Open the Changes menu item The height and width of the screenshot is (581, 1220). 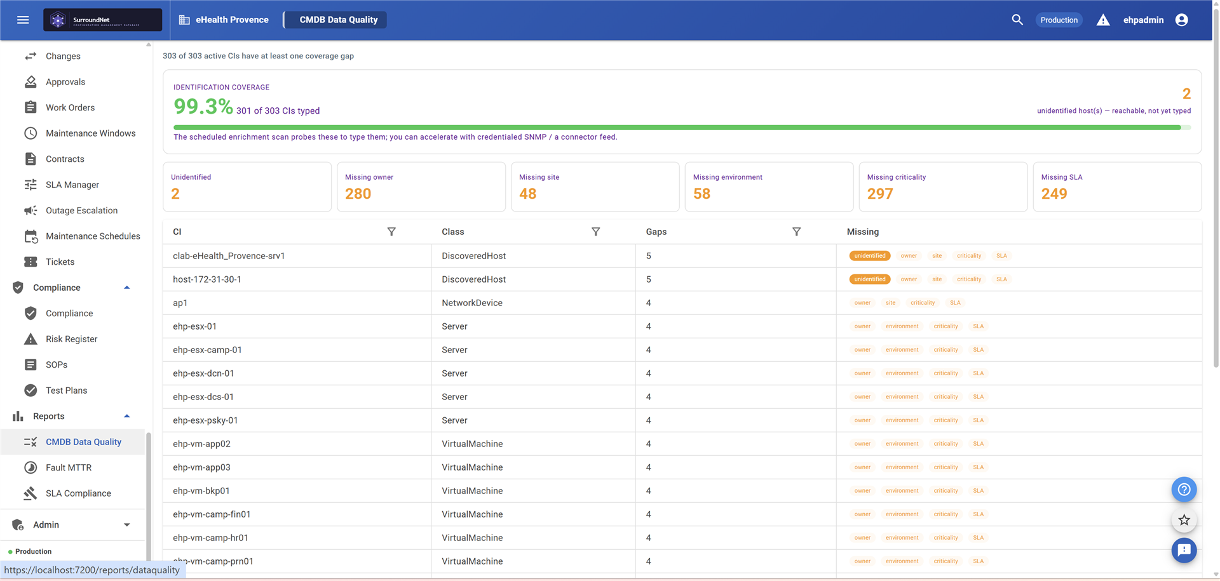point(73,56)
